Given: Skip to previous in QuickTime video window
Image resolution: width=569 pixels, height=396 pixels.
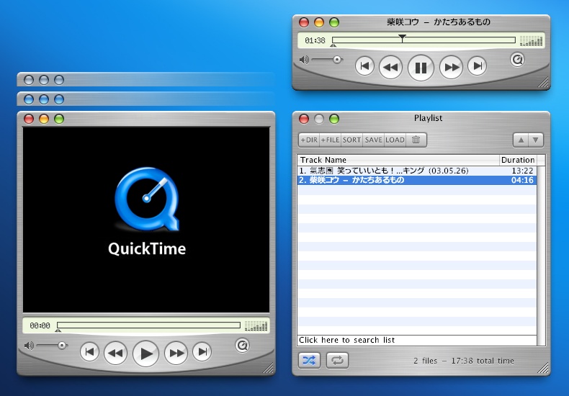Looking at the screenshot, I should click(89, 352).
